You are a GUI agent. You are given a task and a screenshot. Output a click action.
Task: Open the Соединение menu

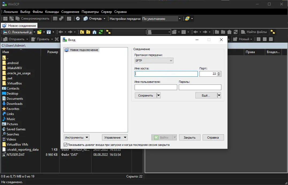tap(70, 12)
